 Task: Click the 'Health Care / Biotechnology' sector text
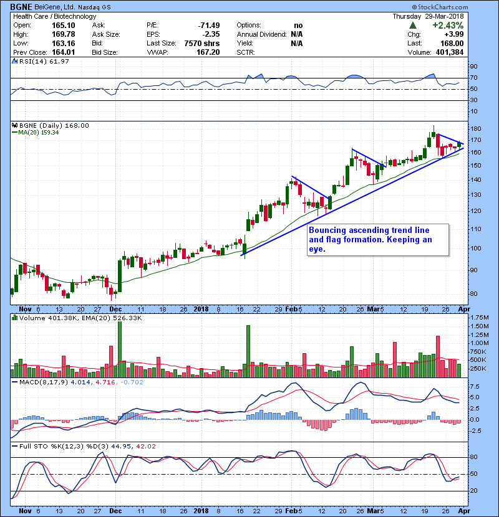coord(54,16)
